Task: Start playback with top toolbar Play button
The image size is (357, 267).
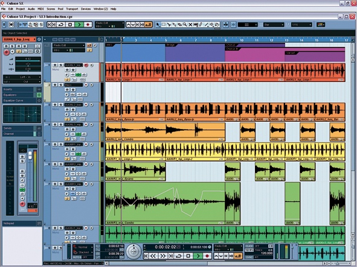Action: (x=79, y=25)
